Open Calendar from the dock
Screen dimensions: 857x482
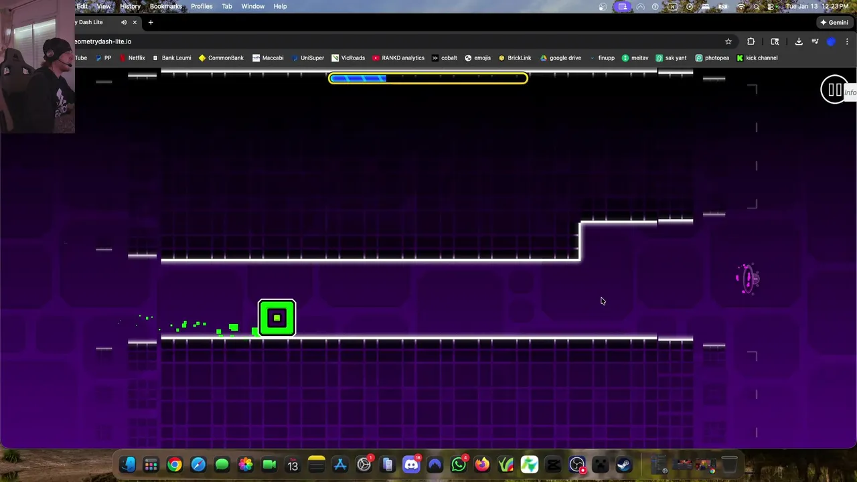click(293, 465)
